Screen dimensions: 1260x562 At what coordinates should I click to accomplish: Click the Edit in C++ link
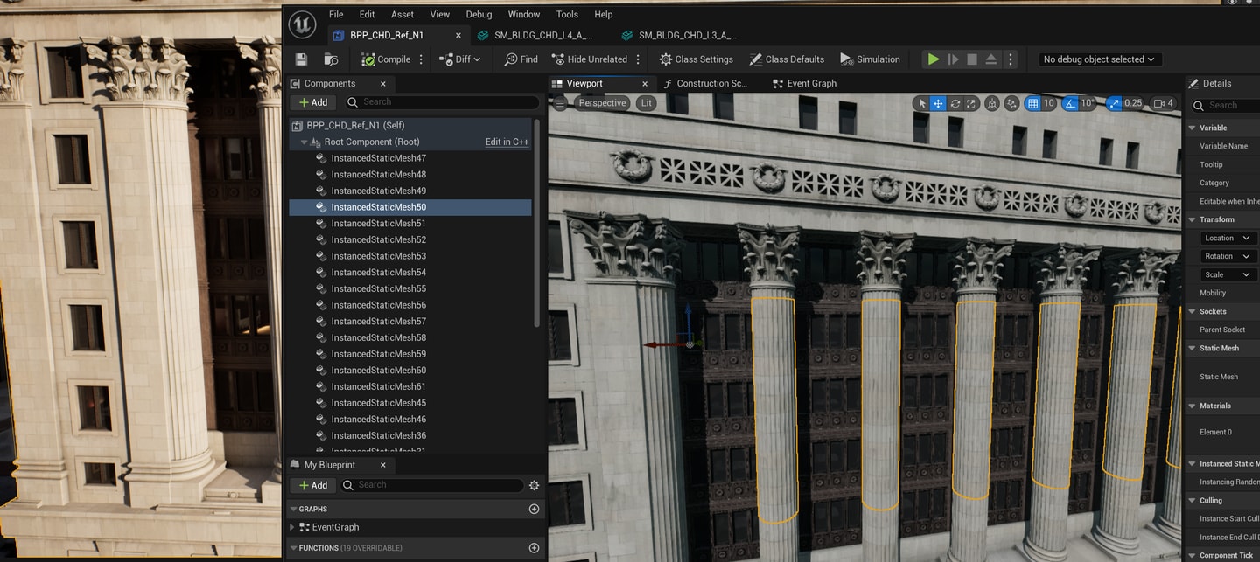pyautogui.click(x=507, y=142)
